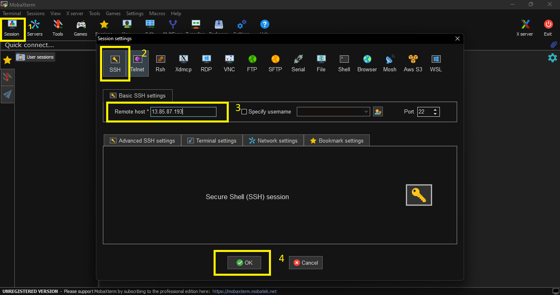Viewport: 560px width, 295px height.
Task: Click the Quick connect field
Action: [48, 45]
